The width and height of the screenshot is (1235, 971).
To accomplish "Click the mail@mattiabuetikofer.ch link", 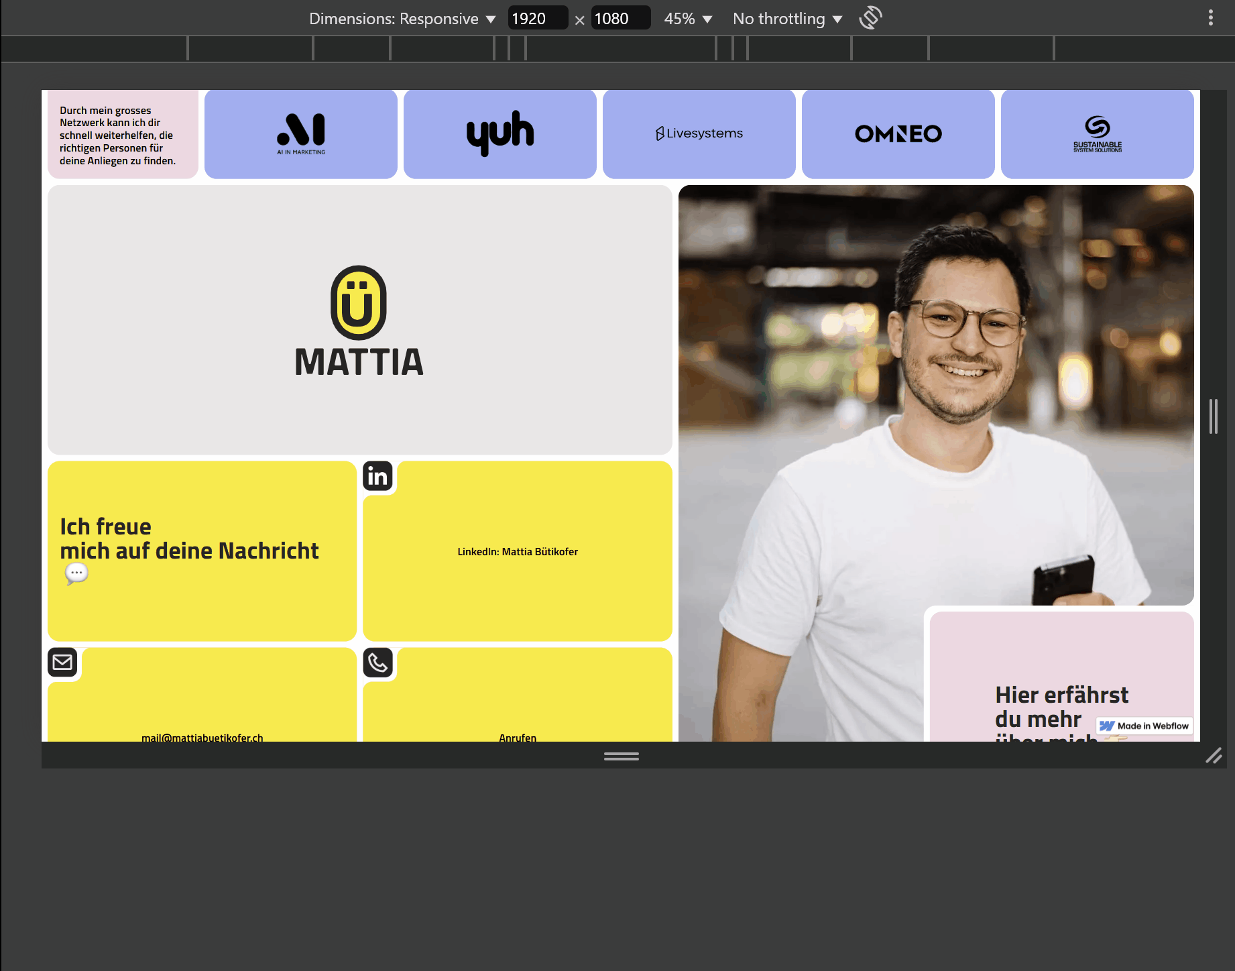I will 202,737.
